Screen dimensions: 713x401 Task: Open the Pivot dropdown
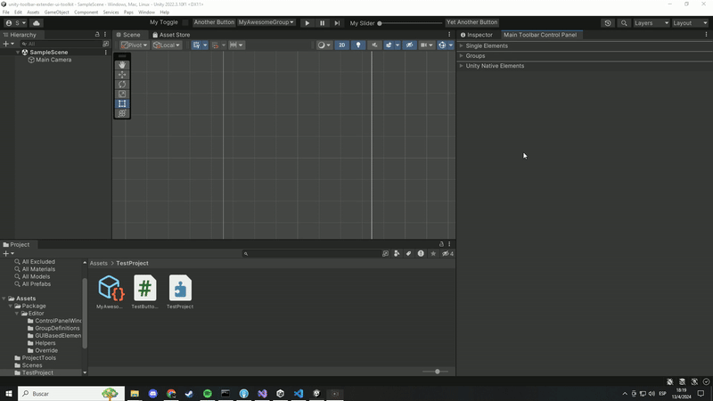135,45
